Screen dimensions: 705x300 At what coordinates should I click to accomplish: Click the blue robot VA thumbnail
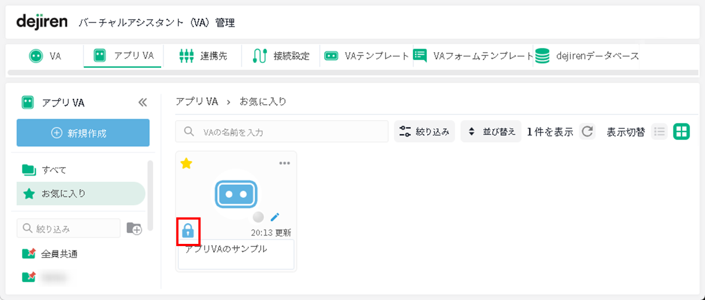click(236, 194)
